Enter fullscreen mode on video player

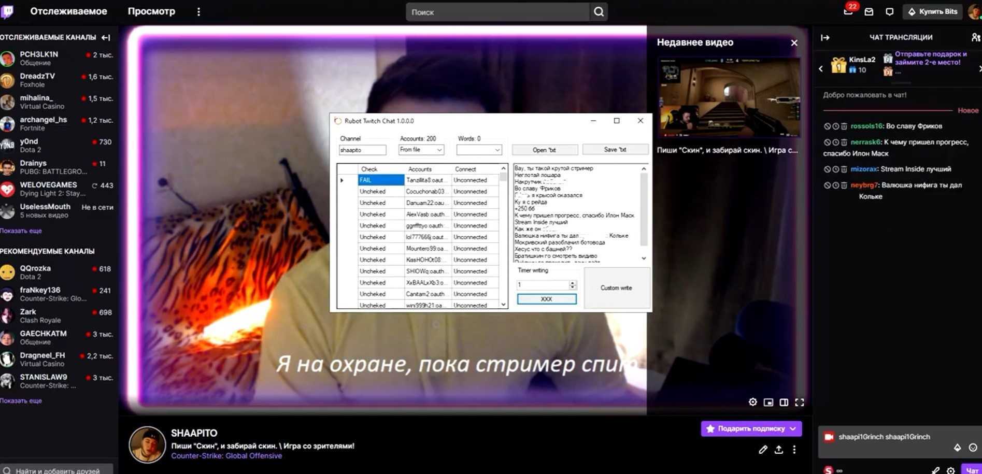[800, 402]
